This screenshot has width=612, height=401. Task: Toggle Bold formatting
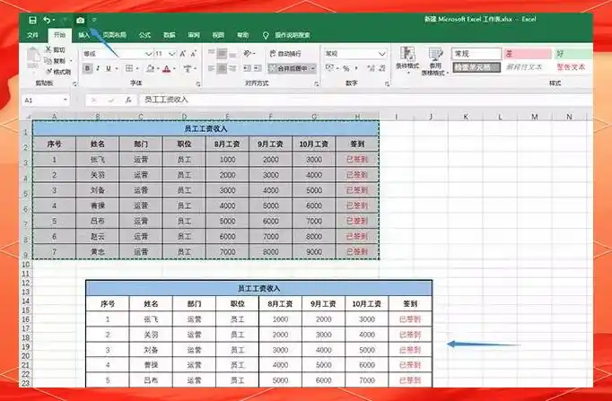87,69
